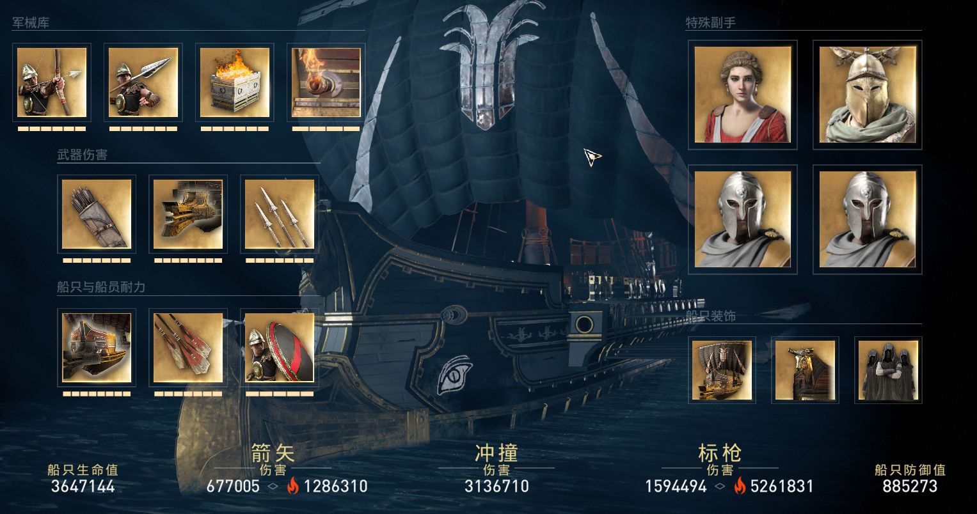Select the woman lieutenant portrait
The image size is (977, 514).
pyautogui.click(x=743, y=95)
